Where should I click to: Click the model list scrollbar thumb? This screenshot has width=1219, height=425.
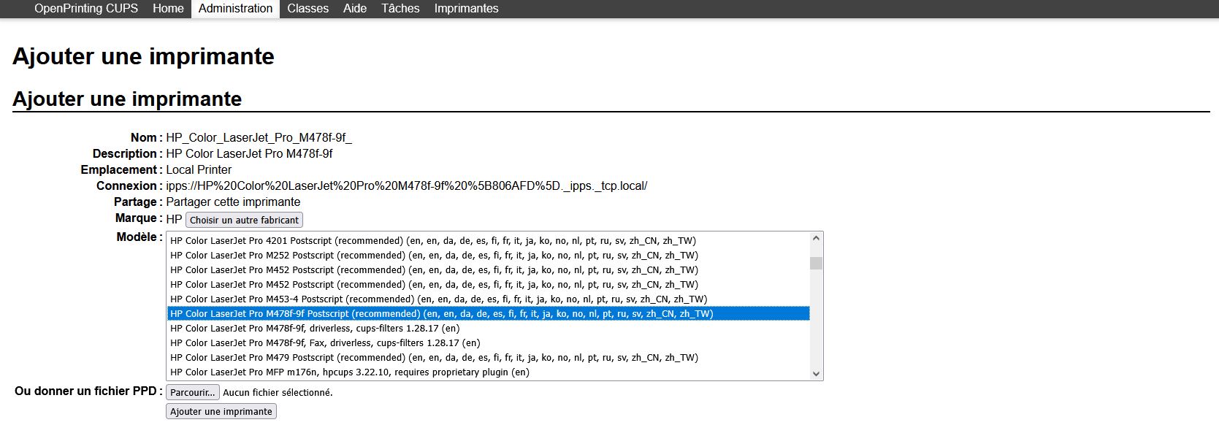pyautogui.click(x=816, y=263)
